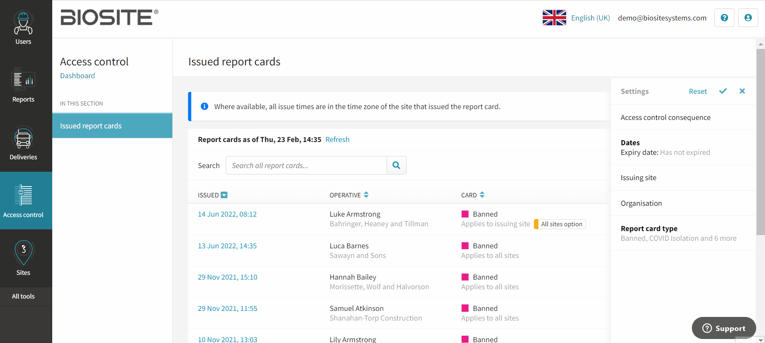Open the Users section icon
This screenshot has width=765, height=343.
coord(23,23)
